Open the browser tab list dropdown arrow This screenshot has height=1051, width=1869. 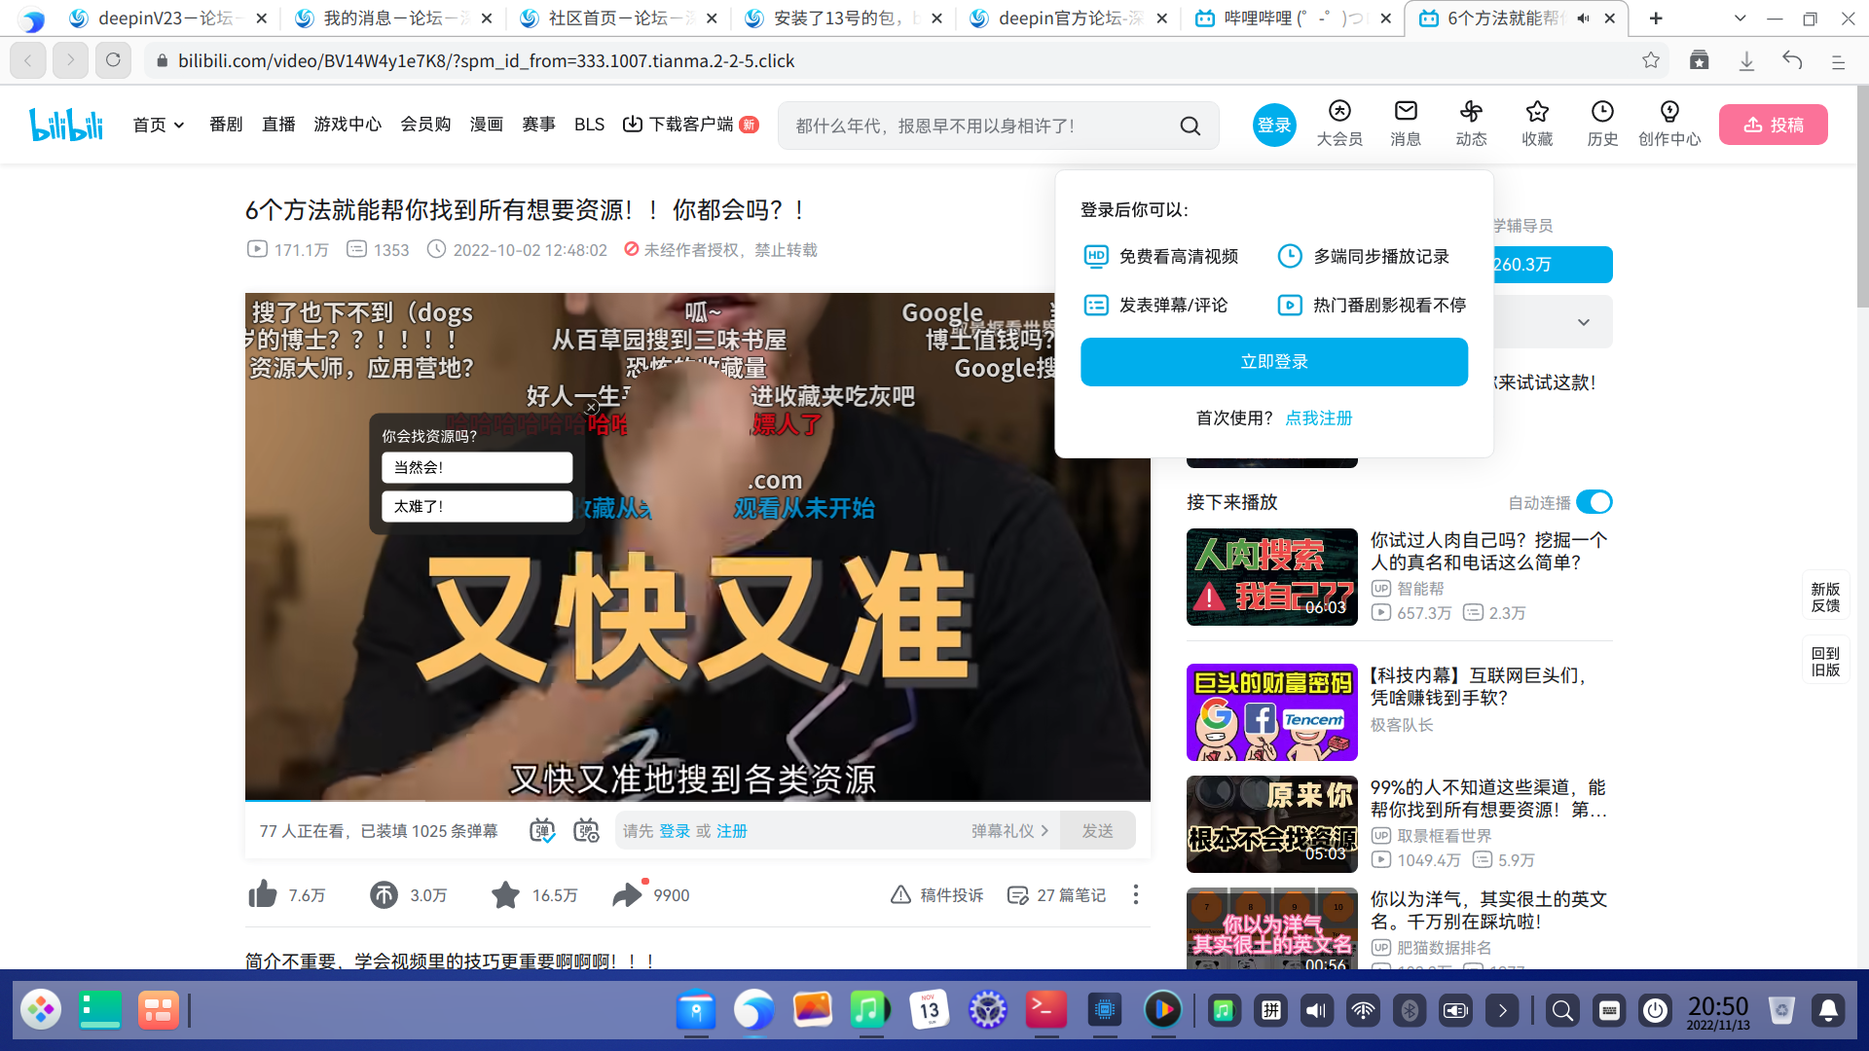1740,18
